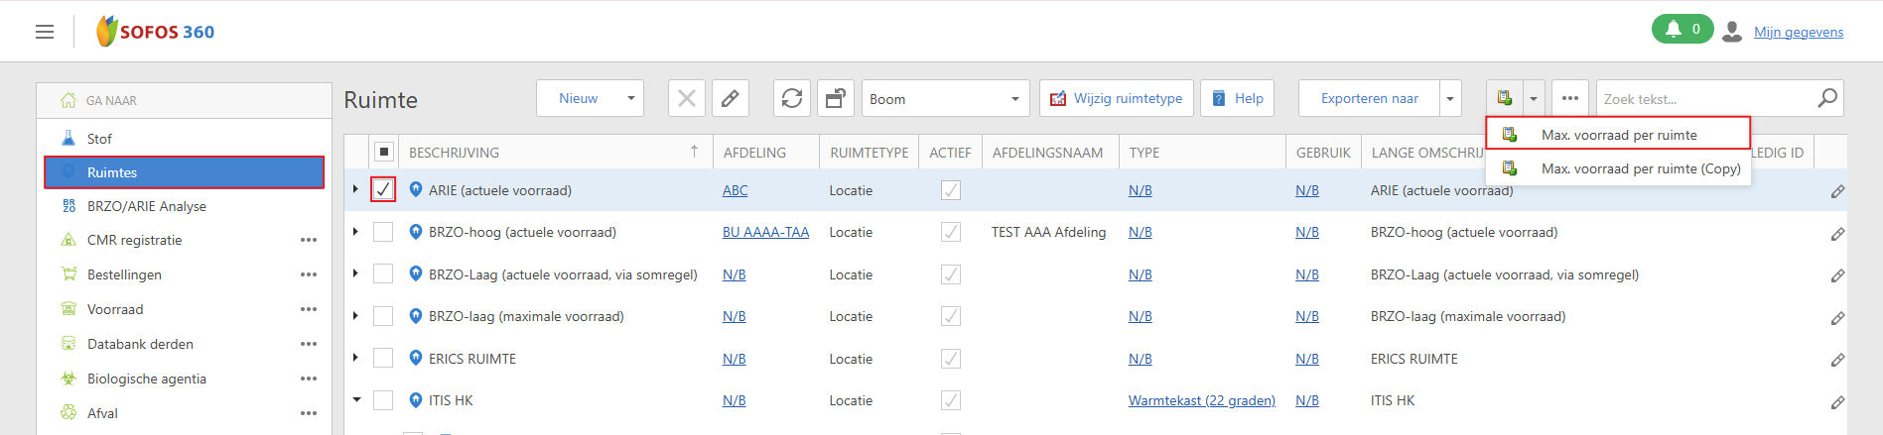This screenshot has height=435, width=1883.
Task: Open Ruimtes in the sidebar
Action: click(x=185, y=172)
